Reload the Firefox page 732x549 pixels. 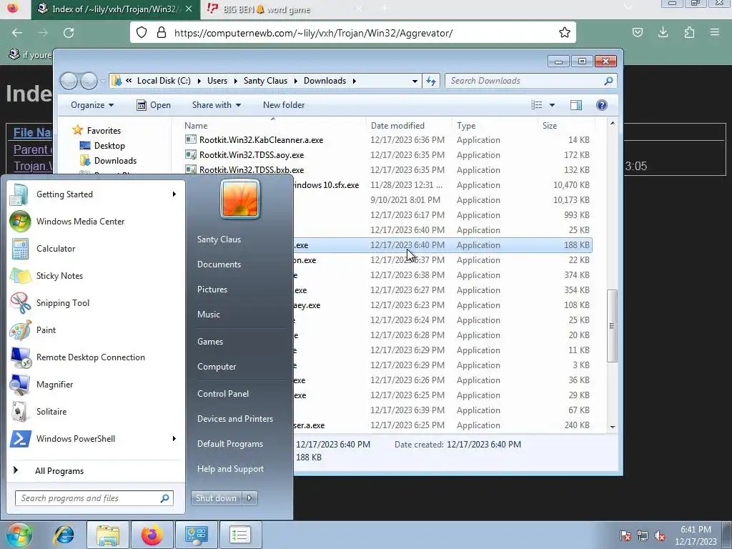click(x=69, y=33)
